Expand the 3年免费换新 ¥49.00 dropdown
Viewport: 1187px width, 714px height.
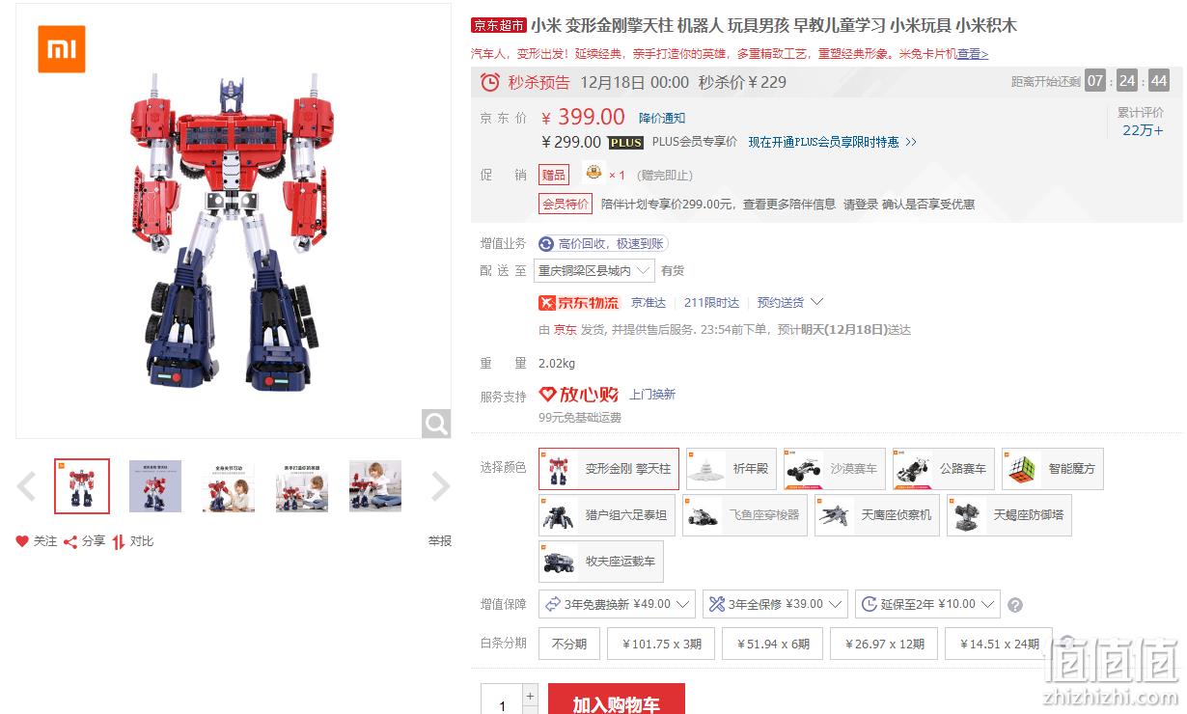[617, 604]
